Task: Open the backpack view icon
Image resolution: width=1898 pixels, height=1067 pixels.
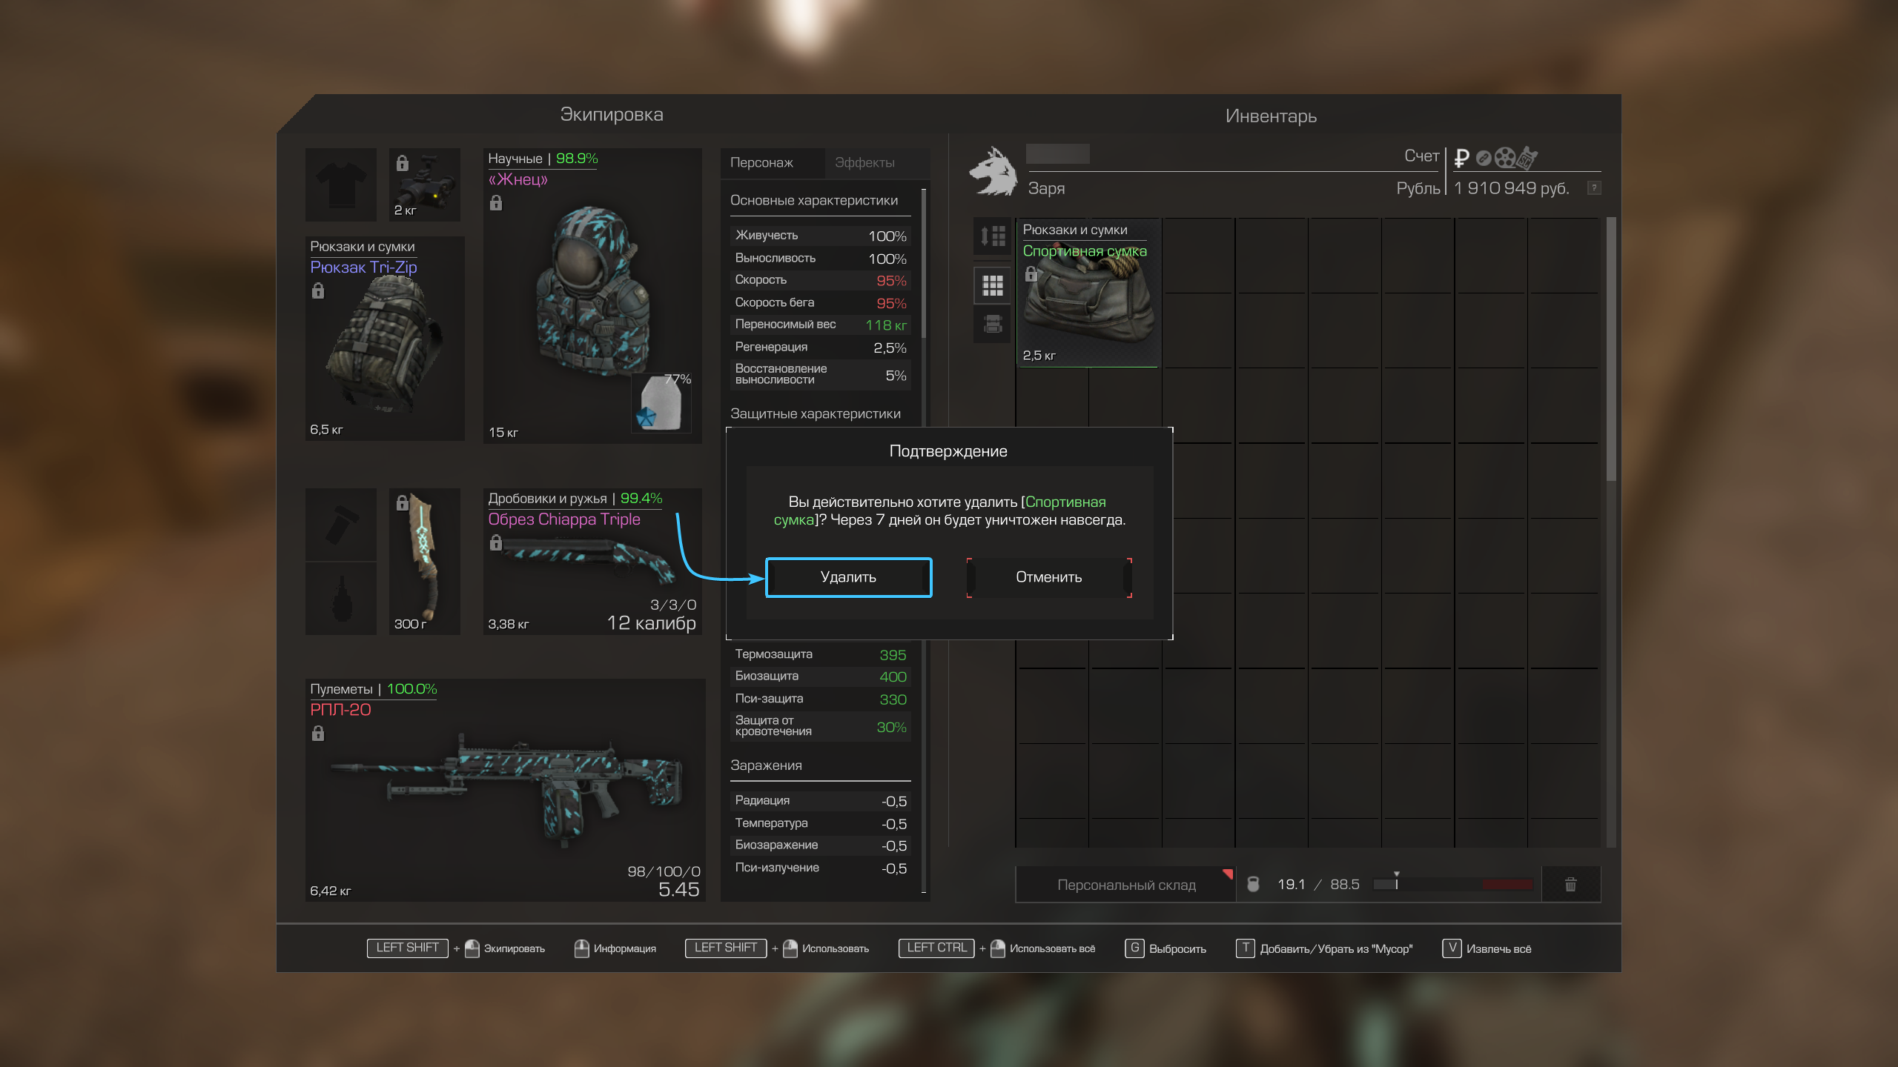Action: pos(992,324)
